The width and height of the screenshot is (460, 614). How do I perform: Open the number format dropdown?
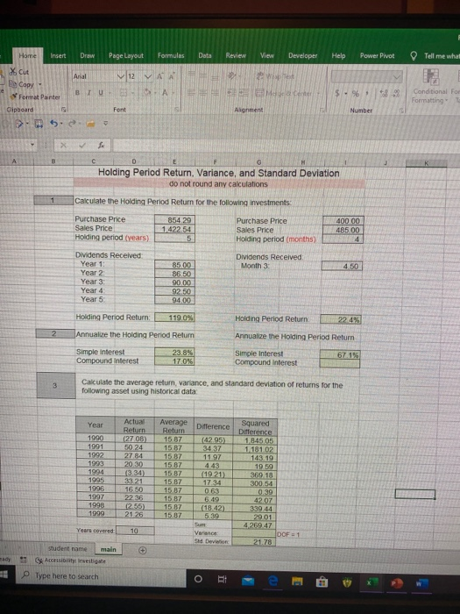coord(397,77)
